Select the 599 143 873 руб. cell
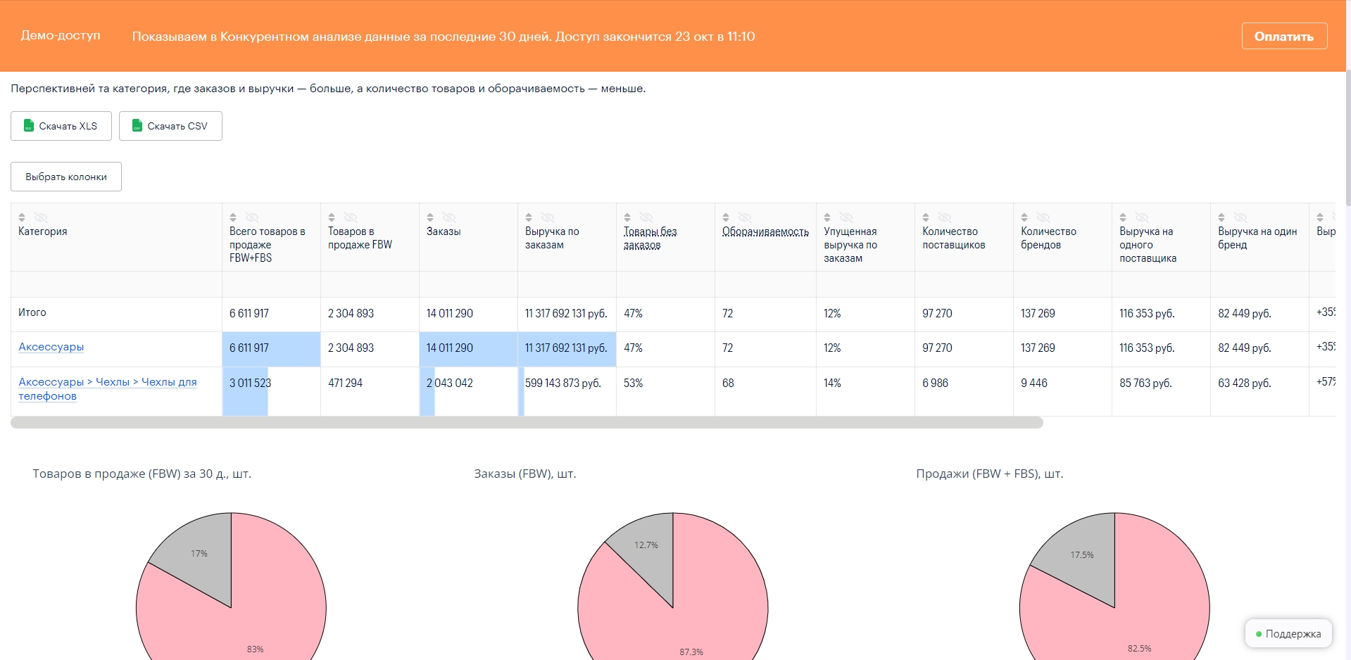 [567, 391]
